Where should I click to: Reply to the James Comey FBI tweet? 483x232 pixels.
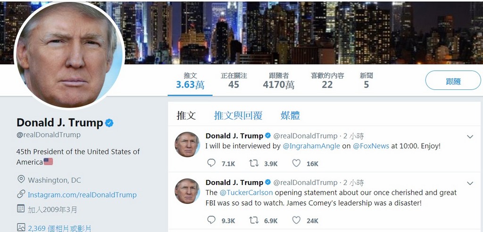(211, 220)
